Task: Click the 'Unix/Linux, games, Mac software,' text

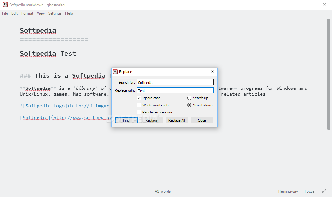Action: point(65,94)
